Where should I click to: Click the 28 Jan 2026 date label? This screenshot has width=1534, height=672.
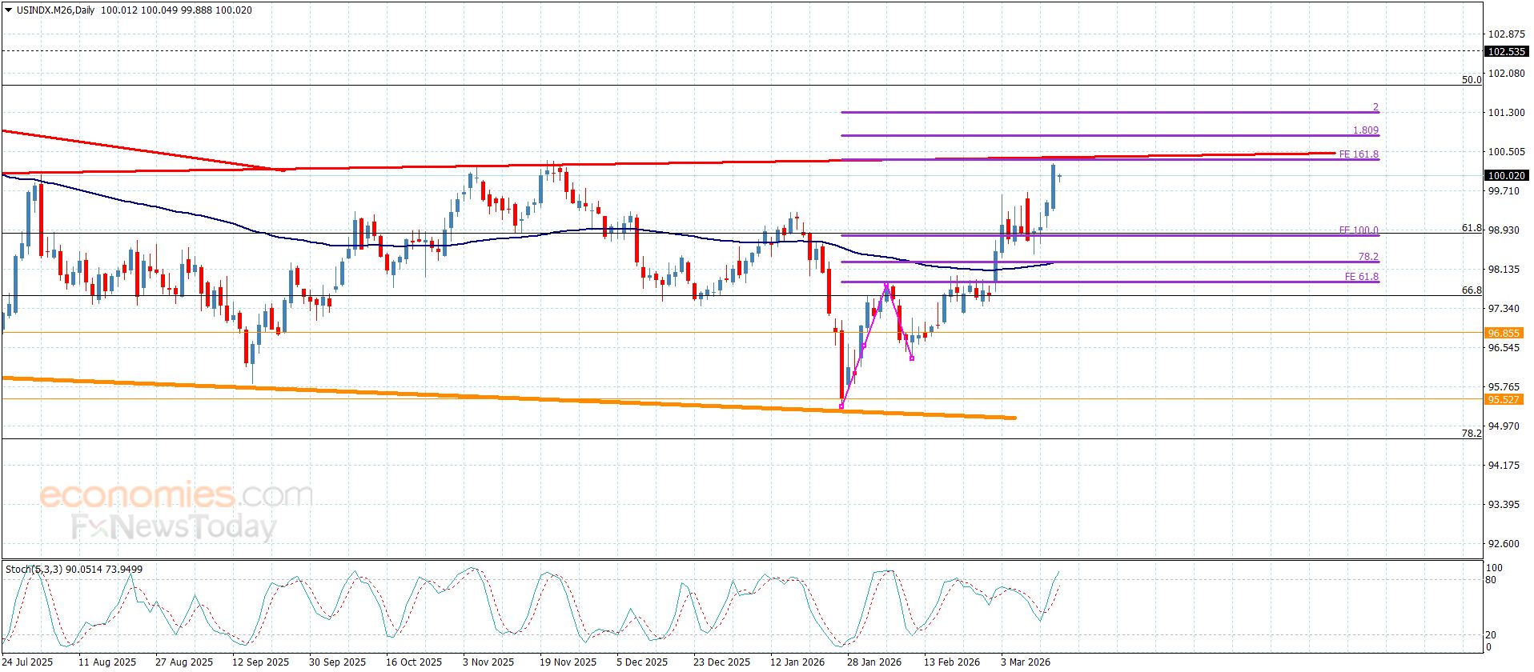874,662
